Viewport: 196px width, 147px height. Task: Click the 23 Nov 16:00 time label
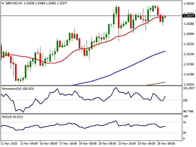(x=127, y=144)
